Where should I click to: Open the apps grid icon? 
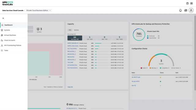(191, 3)
